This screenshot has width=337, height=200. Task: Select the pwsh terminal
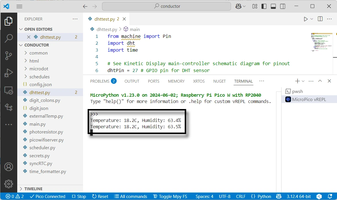pyautogui.click(x=309, y=92)
